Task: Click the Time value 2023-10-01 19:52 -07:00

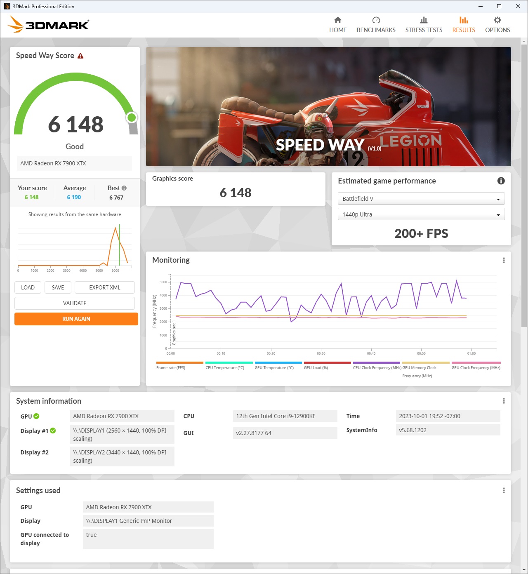Action: [448, 416]
